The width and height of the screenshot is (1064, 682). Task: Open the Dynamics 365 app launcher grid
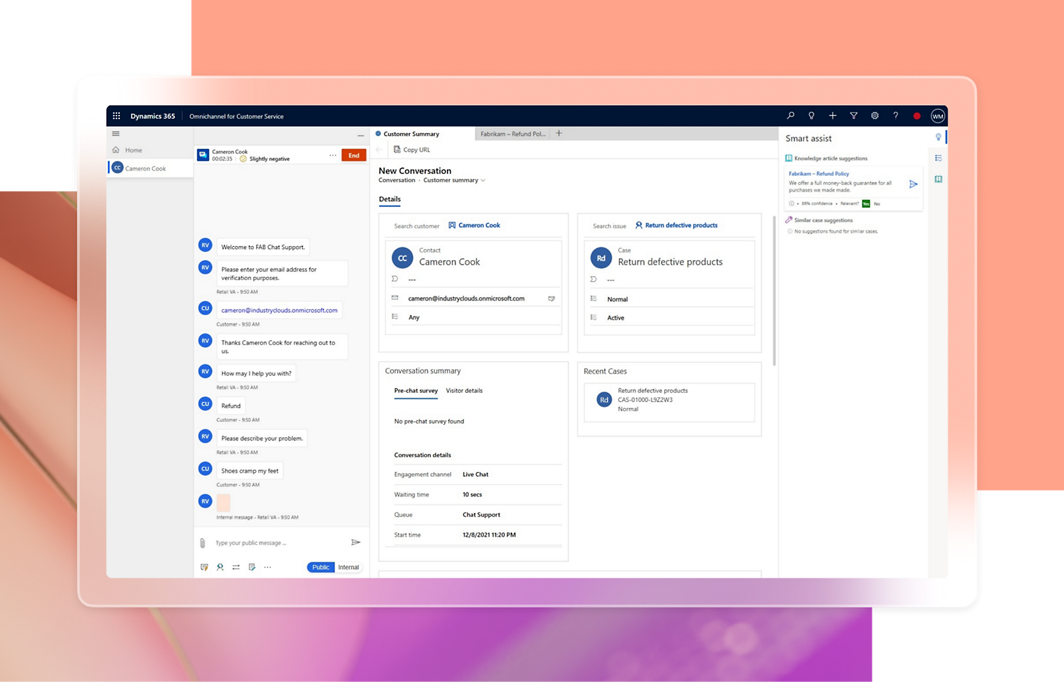click(x=116, y=116)
